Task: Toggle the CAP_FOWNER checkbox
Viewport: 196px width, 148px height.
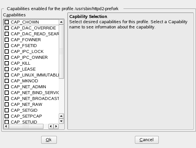Action: pos(7,40)
